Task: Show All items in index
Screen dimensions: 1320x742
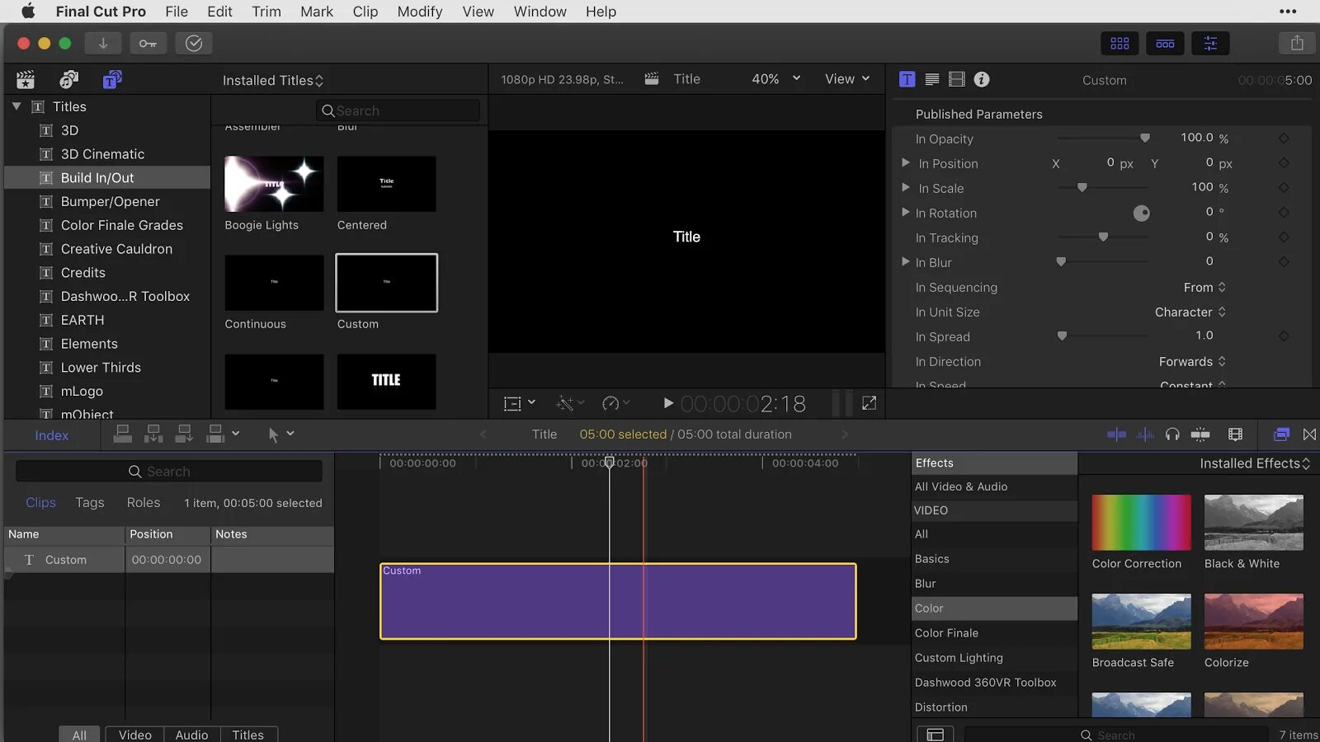Action: click(79, 735)
